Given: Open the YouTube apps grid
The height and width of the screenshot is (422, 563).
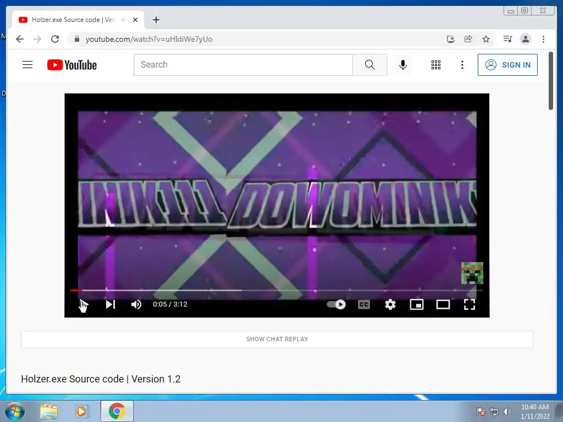Looking at the screenshot, I should pos(436,65).
